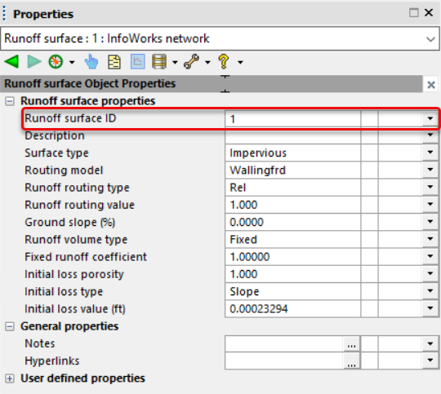
Task: Collapse the General properties section
Action: click(10, 326)
